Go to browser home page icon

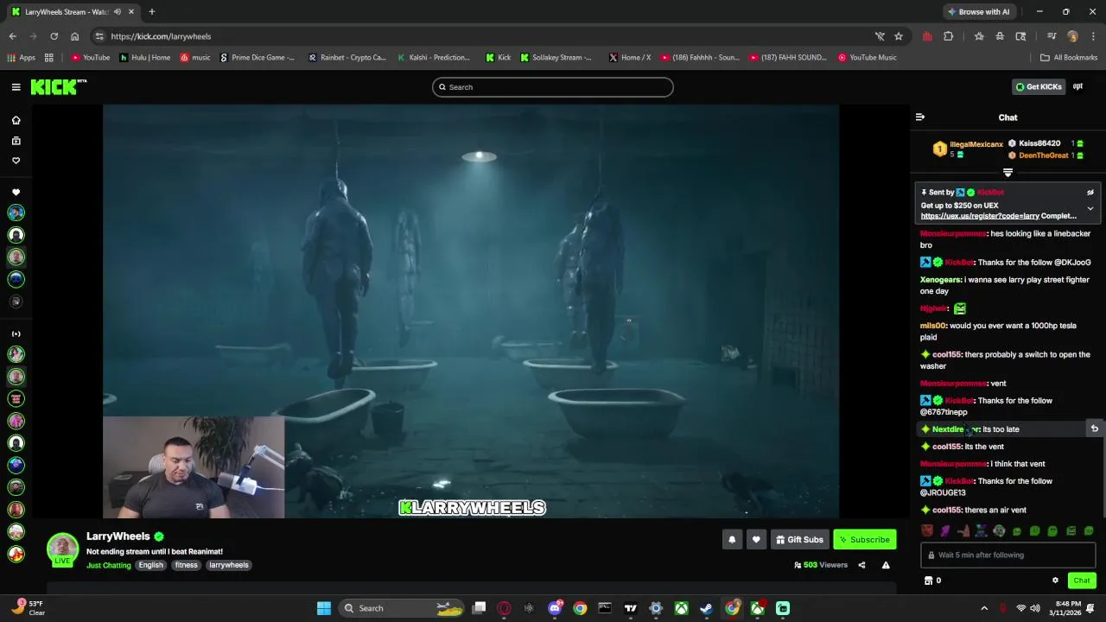pos(74,36)
